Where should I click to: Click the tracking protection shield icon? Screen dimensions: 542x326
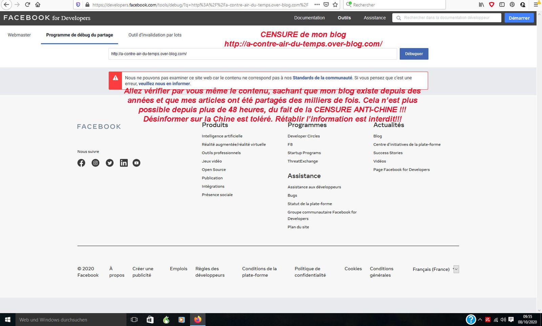(x=78, y=5)
